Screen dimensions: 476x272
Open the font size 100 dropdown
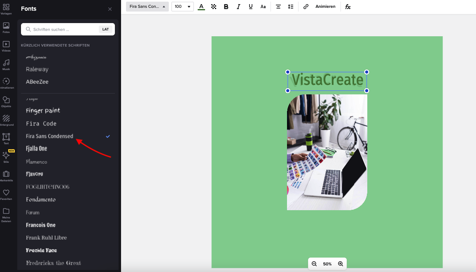coord(182,6)
